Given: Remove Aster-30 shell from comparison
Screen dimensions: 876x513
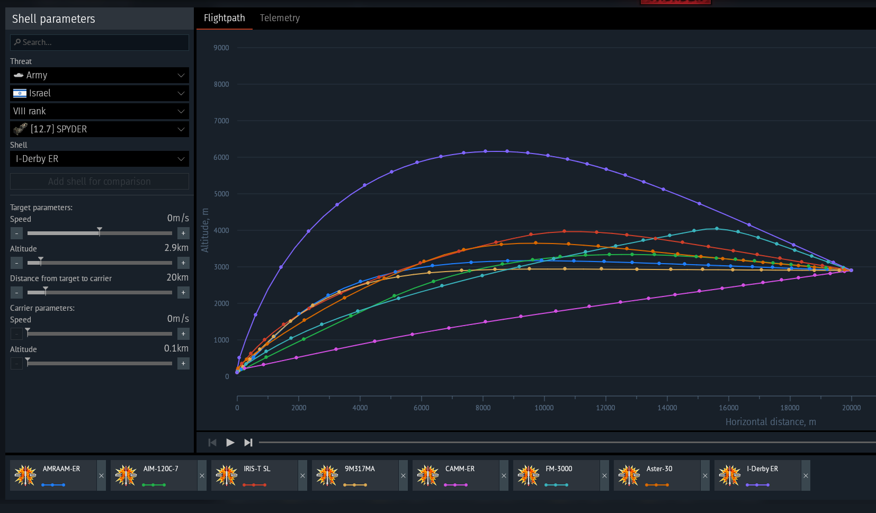Looking at the screenshot, I should click(705, 475).
